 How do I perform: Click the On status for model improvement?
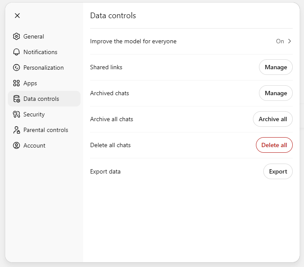click(280, 41)
